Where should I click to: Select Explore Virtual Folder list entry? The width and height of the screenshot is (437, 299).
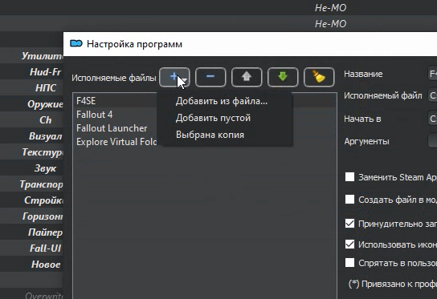point(116,142)
